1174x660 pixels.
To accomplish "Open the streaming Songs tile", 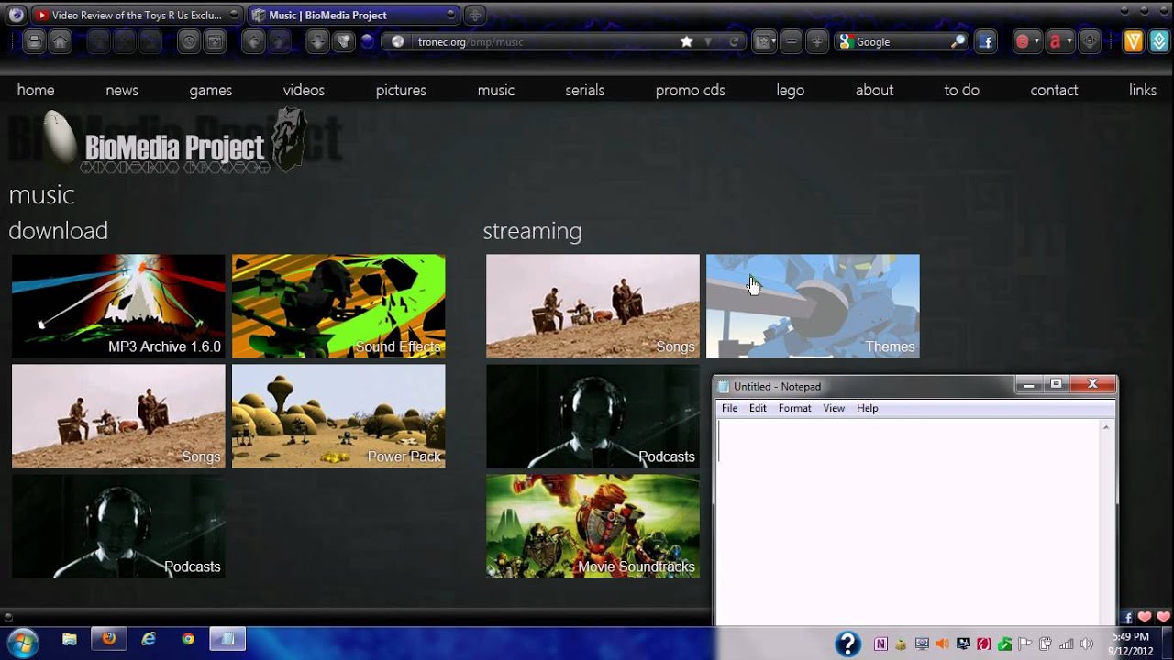I will pyautogui.click(x=593, y=306).
